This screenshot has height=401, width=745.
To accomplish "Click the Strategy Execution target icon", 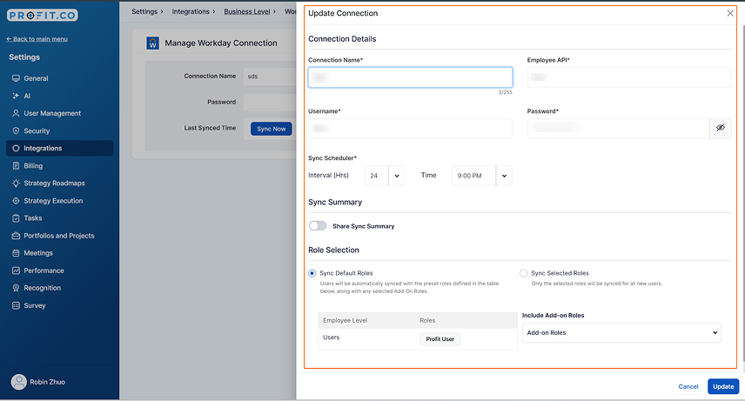I will (x=16, y=200).
